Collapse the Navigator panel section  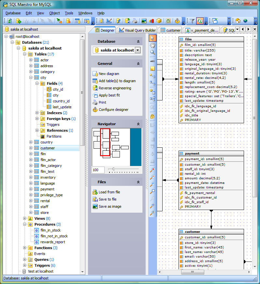click(x=138, y=124)
